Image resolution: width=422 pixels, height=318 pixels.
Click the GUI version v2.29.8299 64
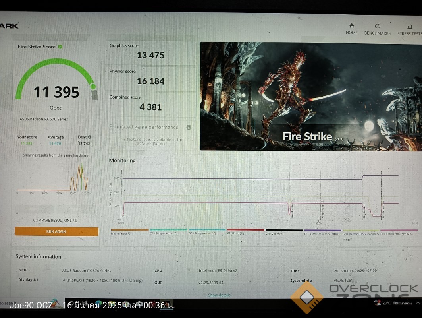(x=211, y=283)
